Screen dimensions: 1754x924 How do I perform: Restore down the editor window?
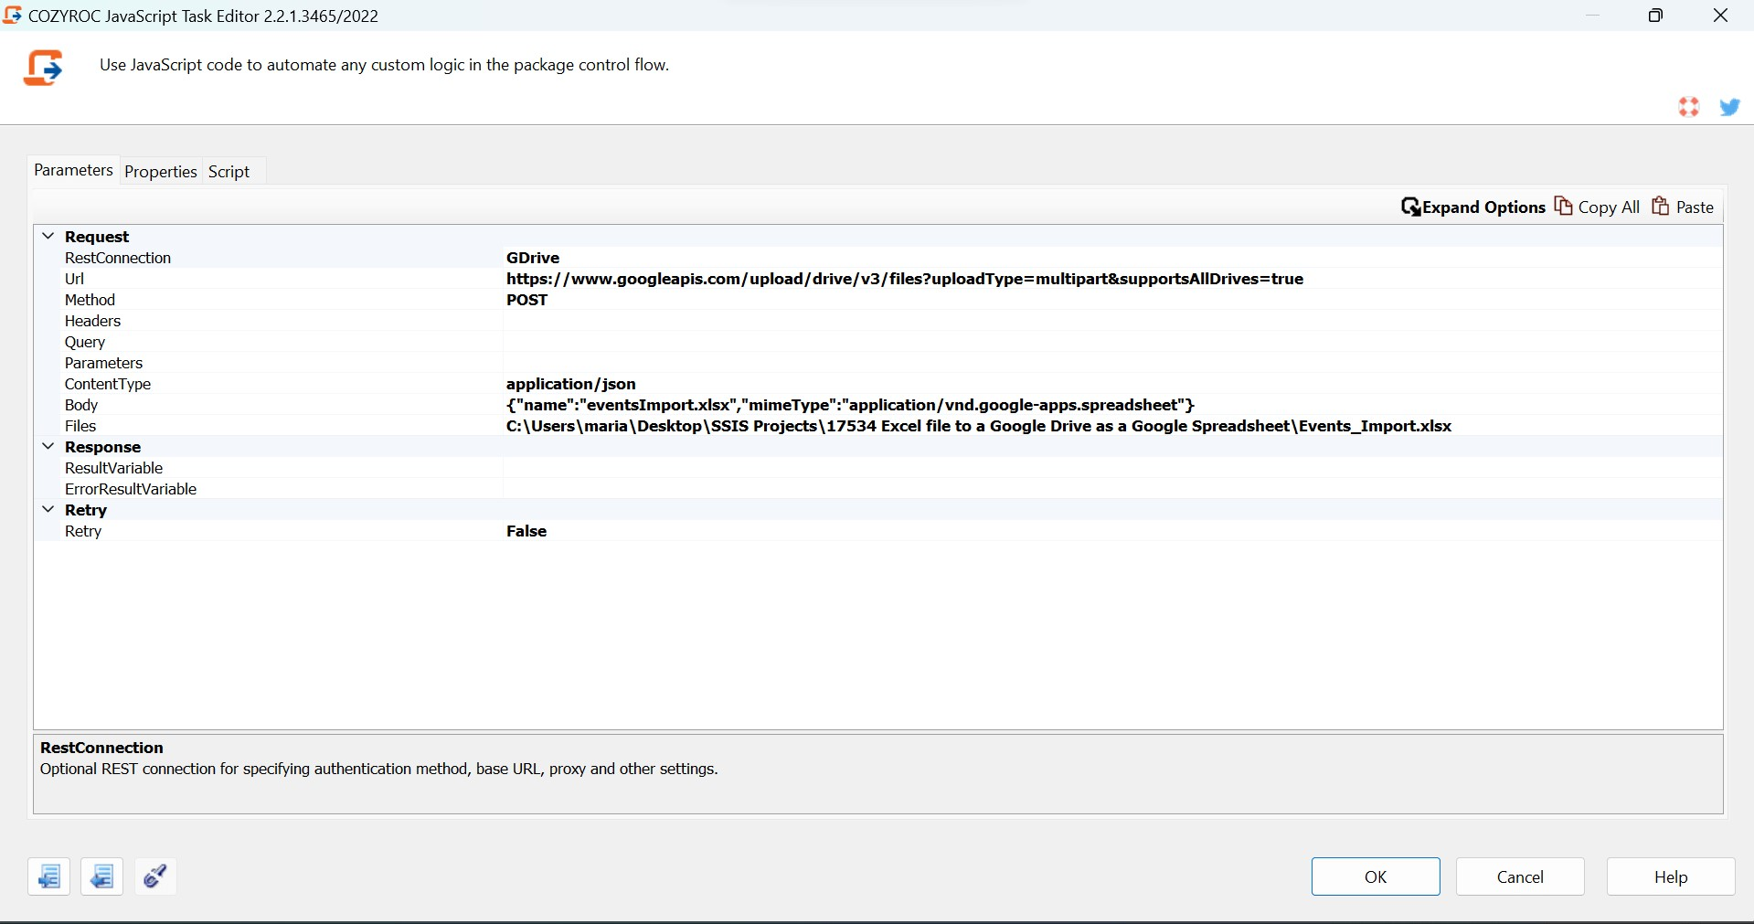click(x=1655, y=16)
